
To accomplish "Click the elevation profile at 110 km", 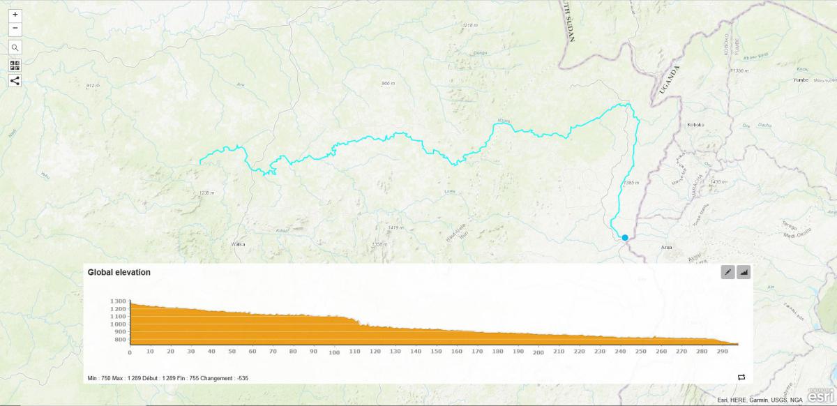I will click(x=355, y=321).
